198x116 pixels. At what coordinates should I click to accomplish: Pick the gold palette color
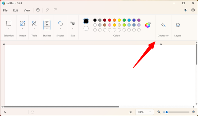coord(114,25)
